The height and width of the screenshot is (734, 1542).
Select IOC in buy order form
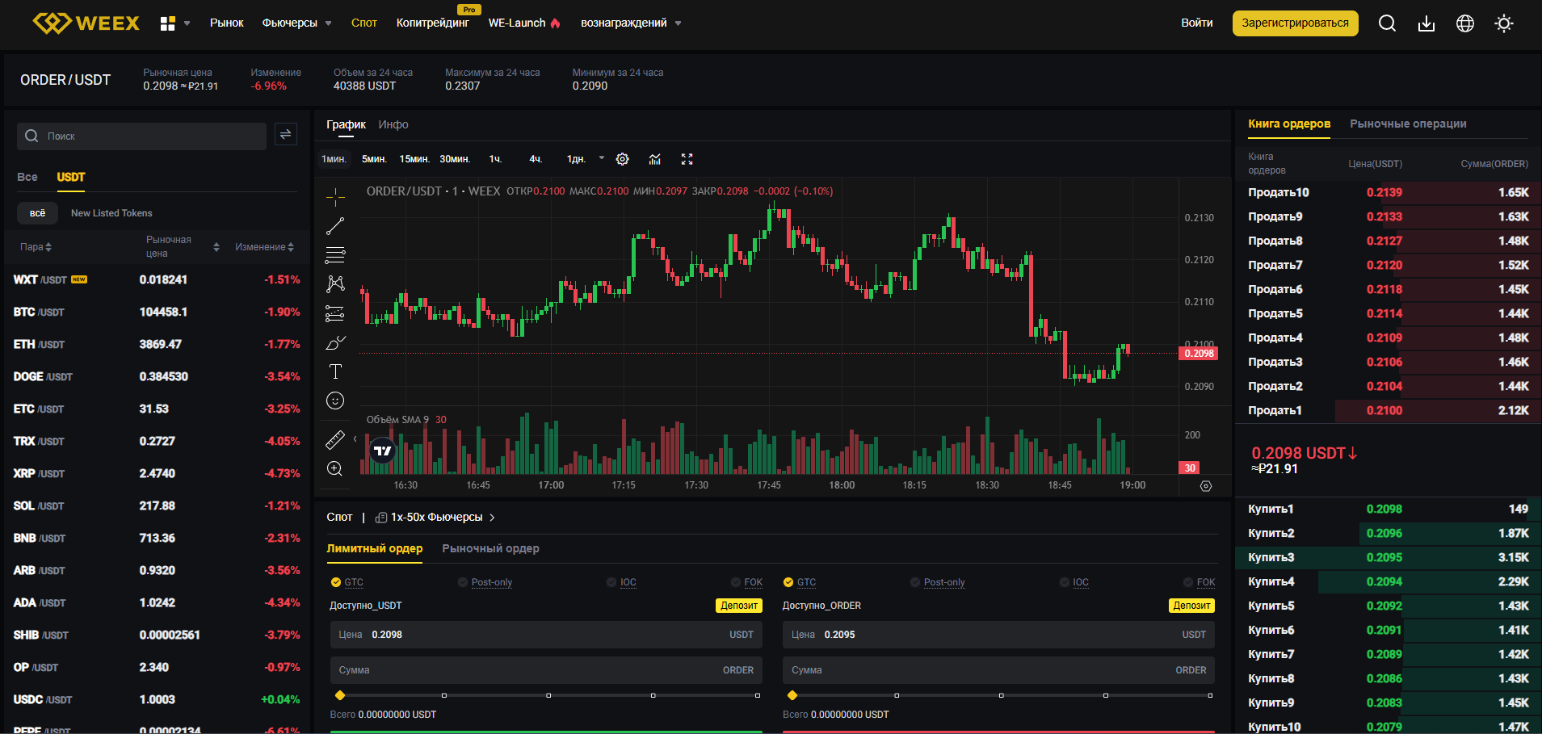(622, 582)
